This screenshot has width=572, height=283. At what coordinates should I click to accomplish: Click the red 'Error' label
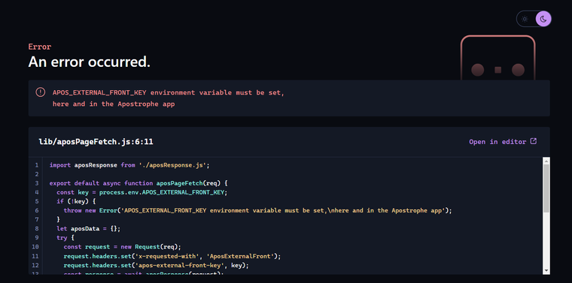(x=40, y=47)
